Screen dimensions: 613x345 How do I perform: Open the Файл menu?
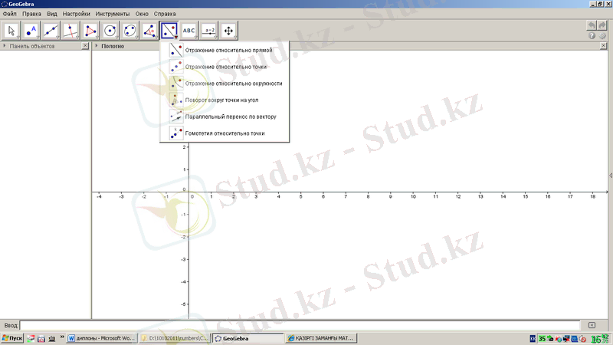[9, 14]
